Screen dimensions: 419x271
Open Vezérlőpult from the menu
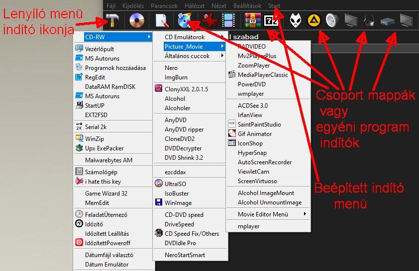click(113, 49)
